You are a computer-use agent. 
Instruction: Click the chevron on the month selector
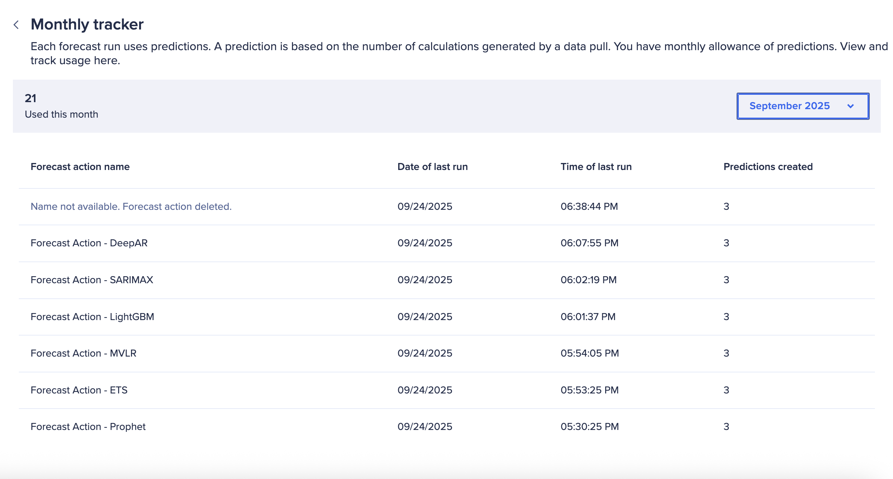851,106
